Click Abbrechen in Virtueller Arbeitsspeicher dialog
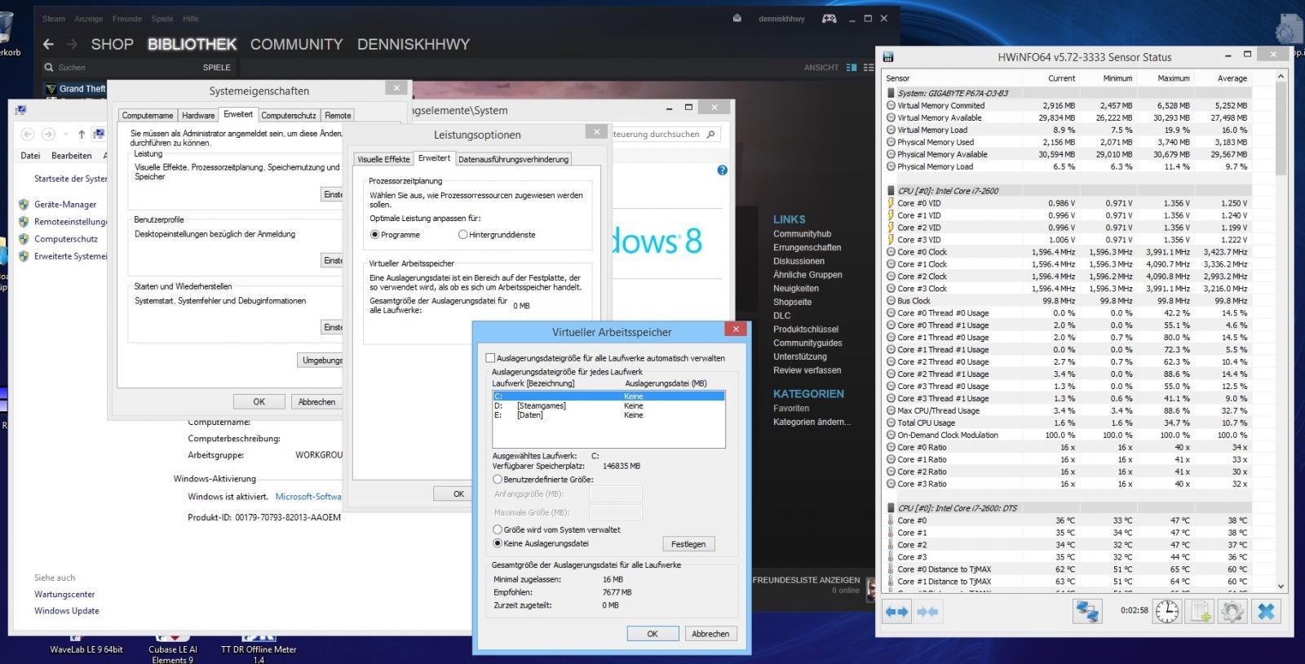The height and width of the screenshot is (664, 1305). pyautogui.click(x=710, y=634)
